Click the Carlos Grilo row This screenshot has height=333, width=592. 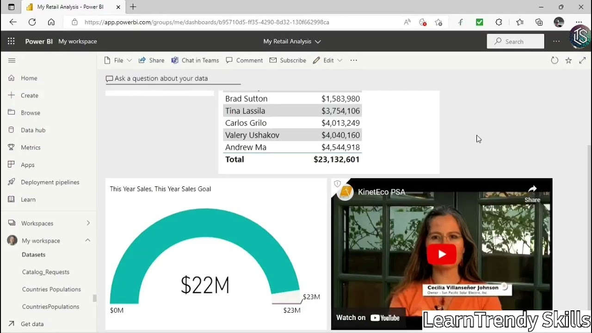point(292,123)
